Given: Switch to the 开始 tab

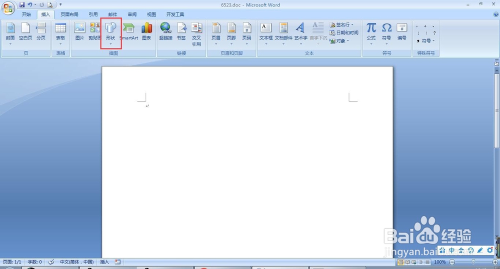Looking at the screenshot, I should [x=26, y=14].
